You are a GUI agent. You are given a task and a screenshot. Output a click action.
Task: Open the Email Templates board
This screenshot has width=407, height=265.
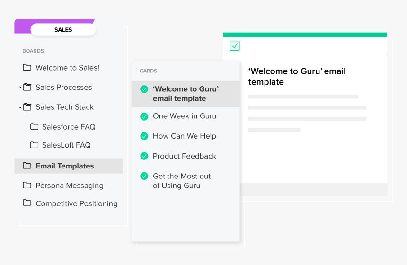pyautogui.click(x=65, y=166)
